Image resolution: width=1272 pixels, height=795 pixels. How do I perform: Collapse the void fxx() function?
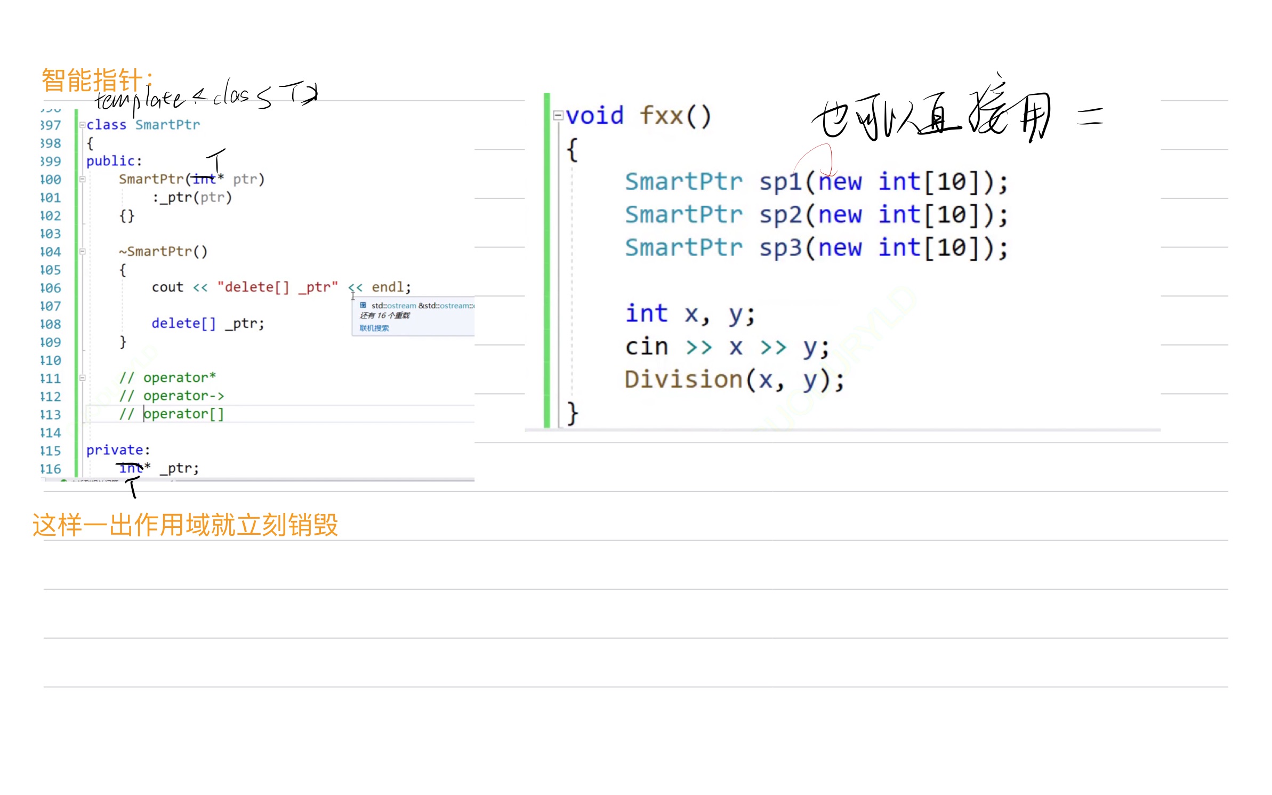tap(558, 116)
